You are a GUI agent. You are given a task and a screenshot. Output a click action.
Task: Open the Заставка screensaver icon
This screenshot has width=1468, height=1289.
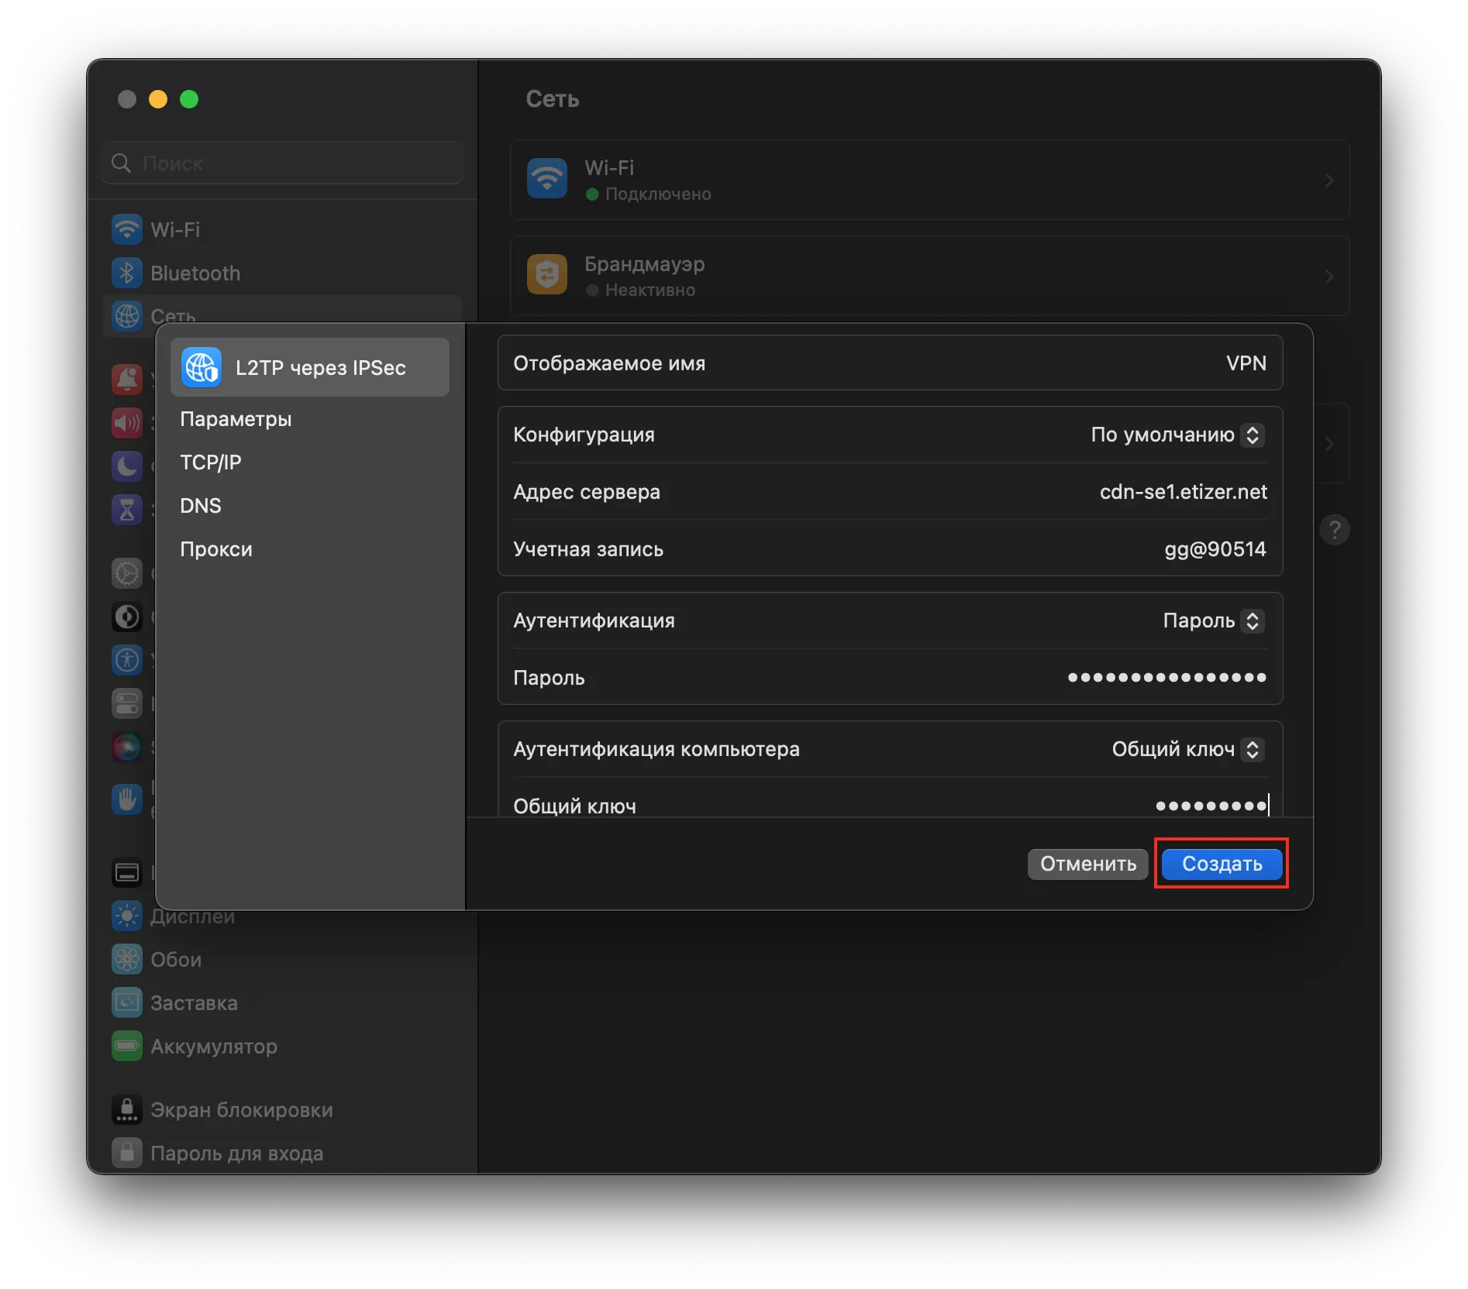tap(127, 1003)
